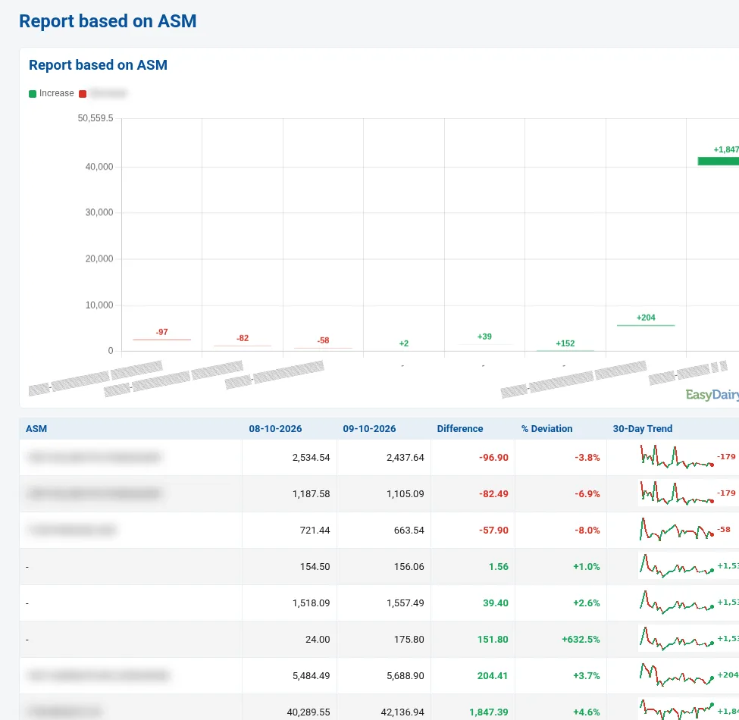Open the trend sparkline in the 24.00 row

(x=677, y=639)
